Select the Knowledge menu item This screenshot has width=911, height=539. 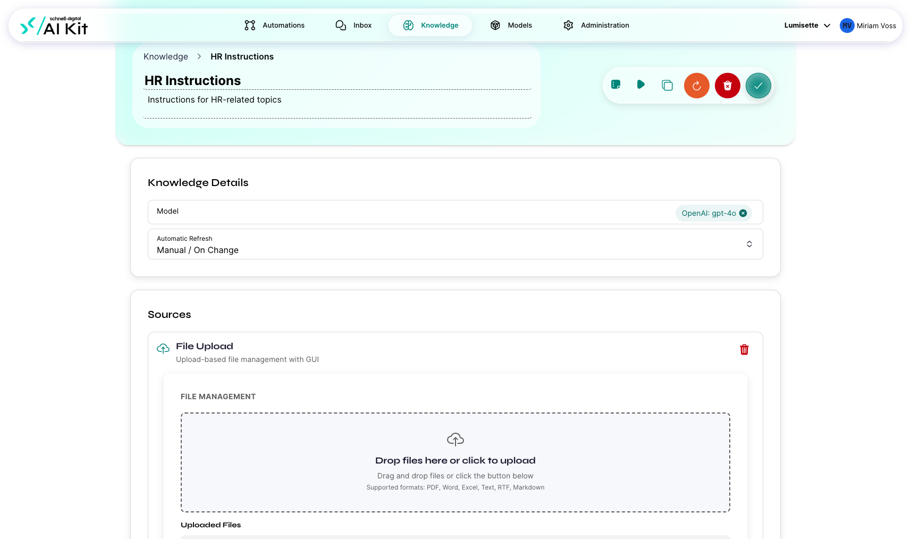click(x=430, y=25)
